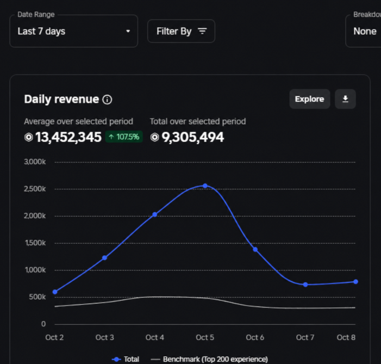381x364 pixels.
Task: Open the Filter By button
Action: point(182,31)
